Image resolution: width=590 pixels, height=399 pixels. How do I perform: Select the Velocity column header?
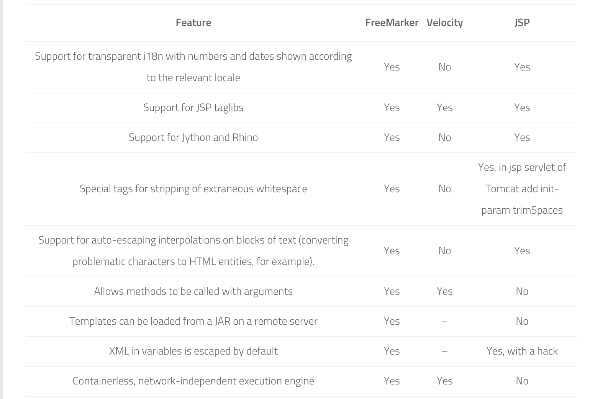coord(444,23)
